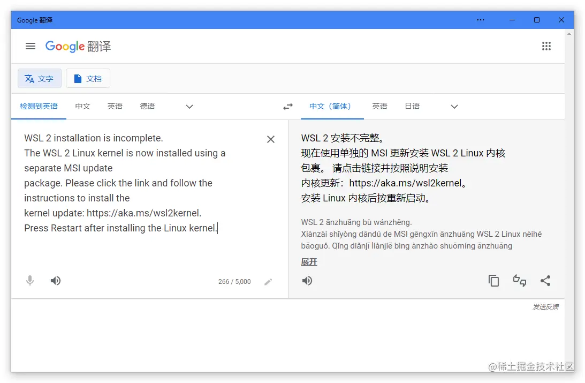
Task: Copy the translation to clipboard
Action: (x=493, y=281)
